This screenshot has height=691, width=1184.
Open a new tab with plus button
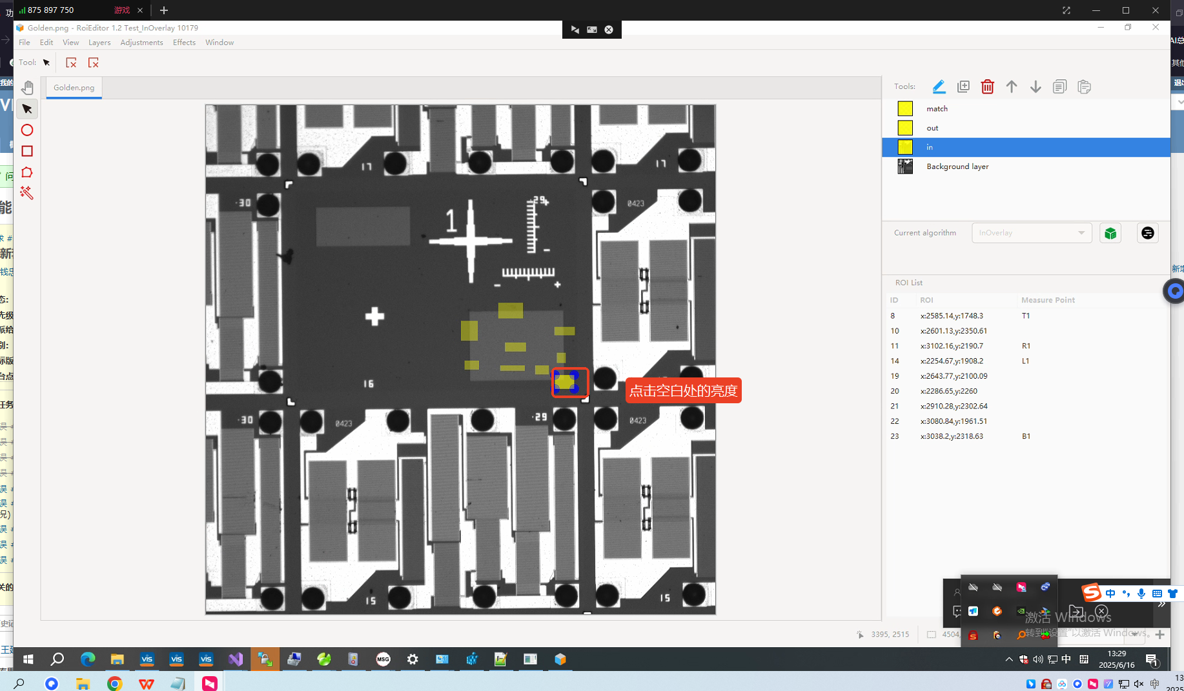pos(164,10)
